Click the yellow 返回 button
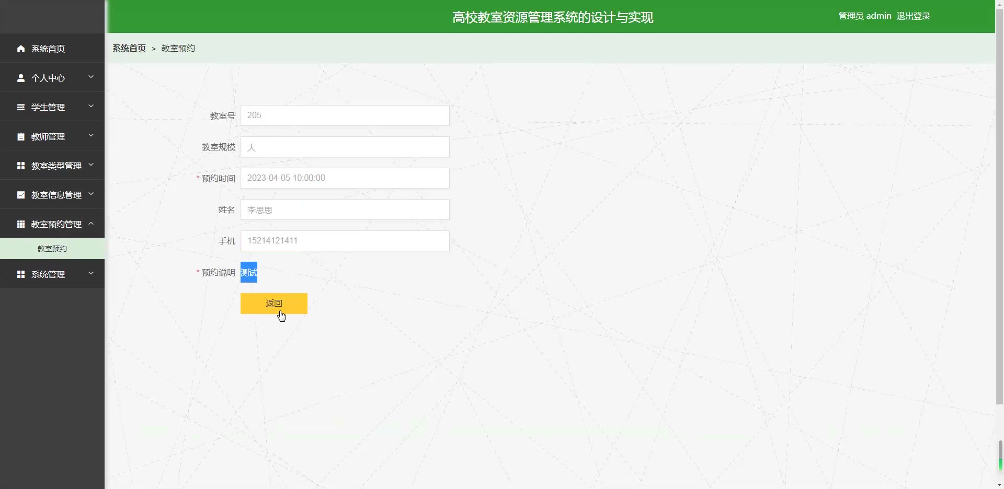1004x489 pixels. (x=274, y=304)
